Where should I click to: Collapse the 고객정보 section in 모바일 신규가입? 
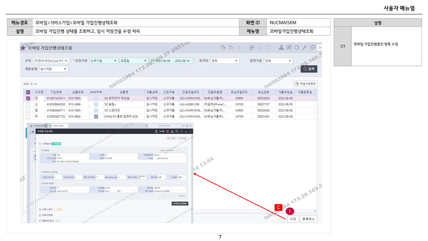[x=40, y=144]
